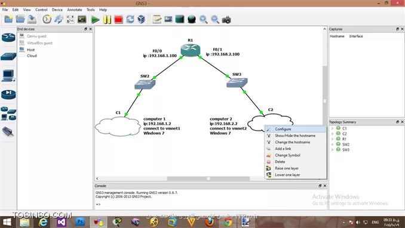The image size is (405, 228).
Task: Select router R1 on canvas
Action: click(x=191, y=50)
